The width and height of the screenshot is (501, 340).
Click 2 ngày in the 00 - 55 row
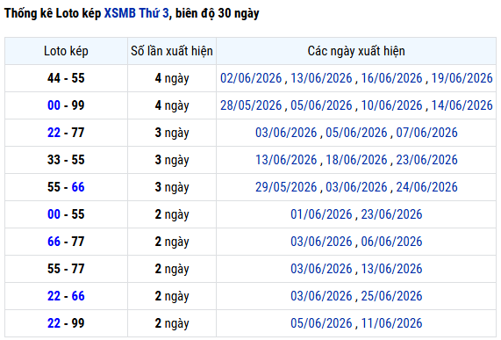pyautogui.click(x=172, y=214)
